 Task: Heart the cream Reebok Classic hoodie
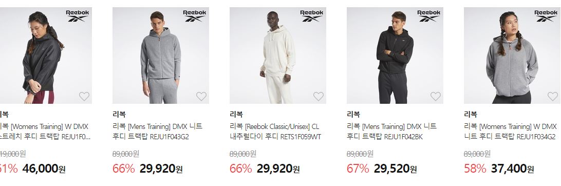319,96
